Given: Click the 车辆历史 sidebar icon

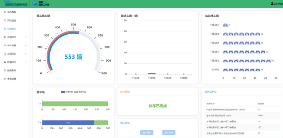Looking at the screenshot, I should coord(5,54).
